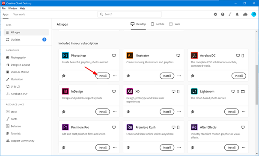Open the user profile avatar
This screenshot has width=259, height=156.
pos(253,15)
